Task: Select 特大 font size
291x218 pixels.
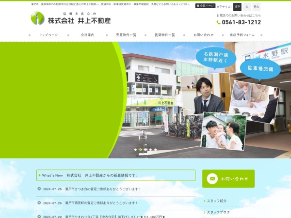Action: coord(256,7)
